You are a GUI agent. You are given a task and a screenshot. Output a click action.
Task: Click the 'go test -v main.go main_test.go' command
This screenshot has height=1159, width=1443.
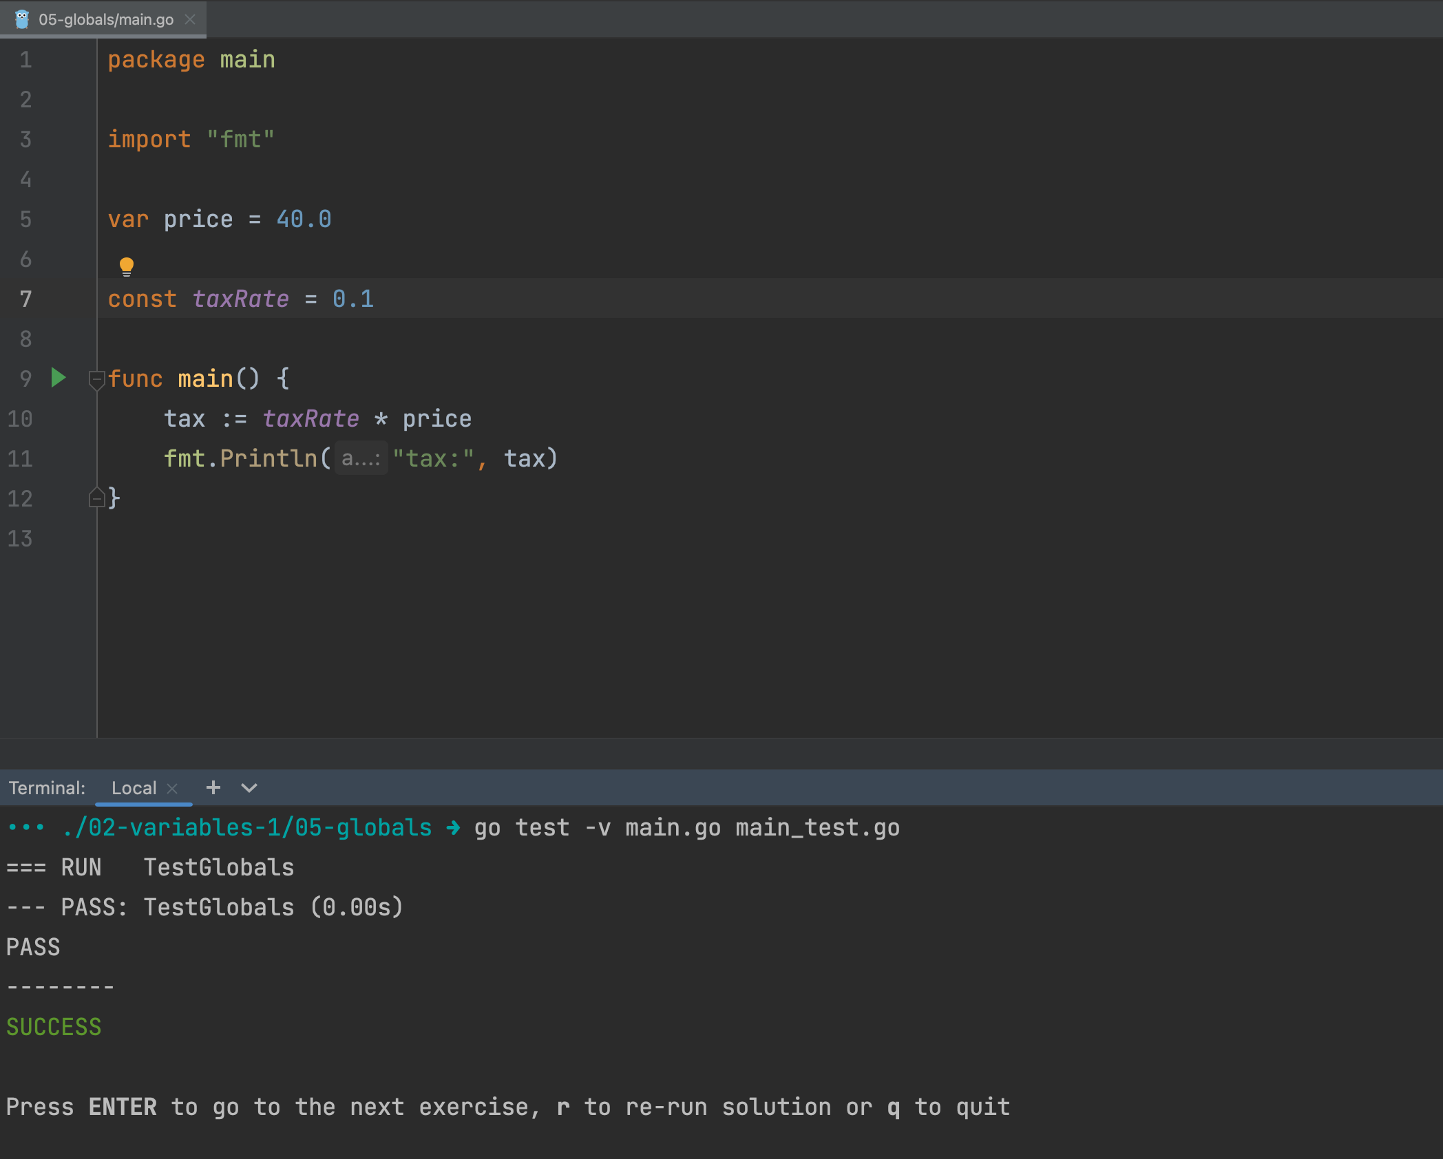pyautogui.click(x=687, y=827)
